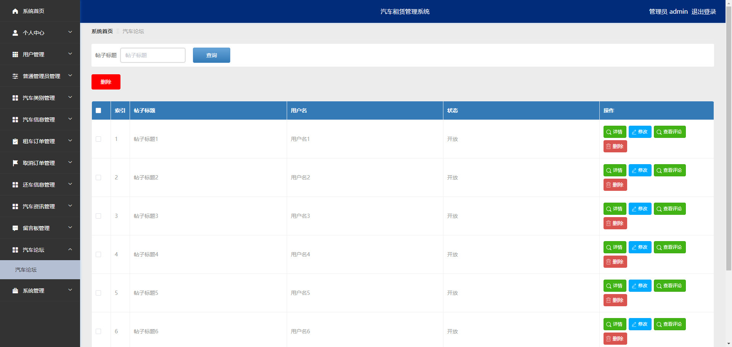Click the 帖子标题 column header
This screenshot has width=732, height=347.
click(x=208, y=110)
